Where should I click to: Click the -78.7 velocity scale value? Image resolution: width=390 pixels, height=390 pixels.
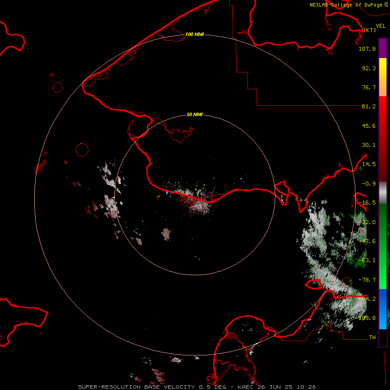click(x=367, y=280)
